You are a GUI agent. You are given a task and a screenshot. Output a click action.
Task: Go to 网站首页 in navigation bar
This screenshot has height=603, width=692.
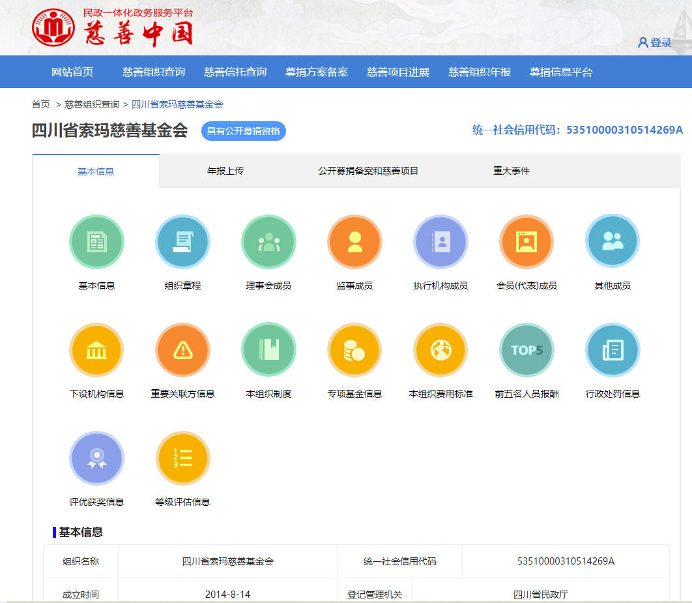72,72
